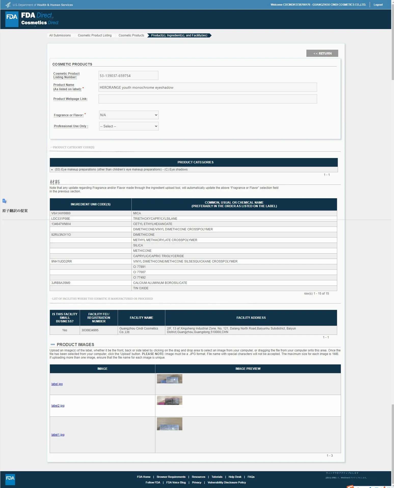
Task: Open Privacy footer link
Action: (x=197, y=482)
